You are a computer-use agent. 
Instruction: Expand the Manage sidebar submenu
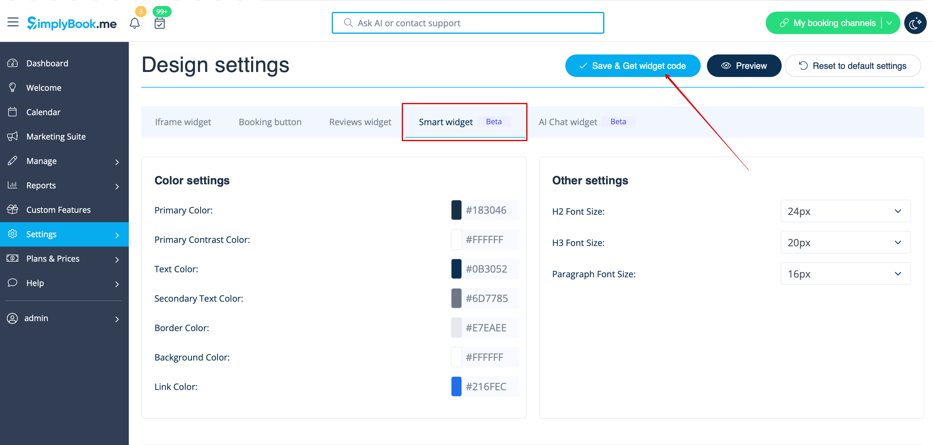click(117, 161)
